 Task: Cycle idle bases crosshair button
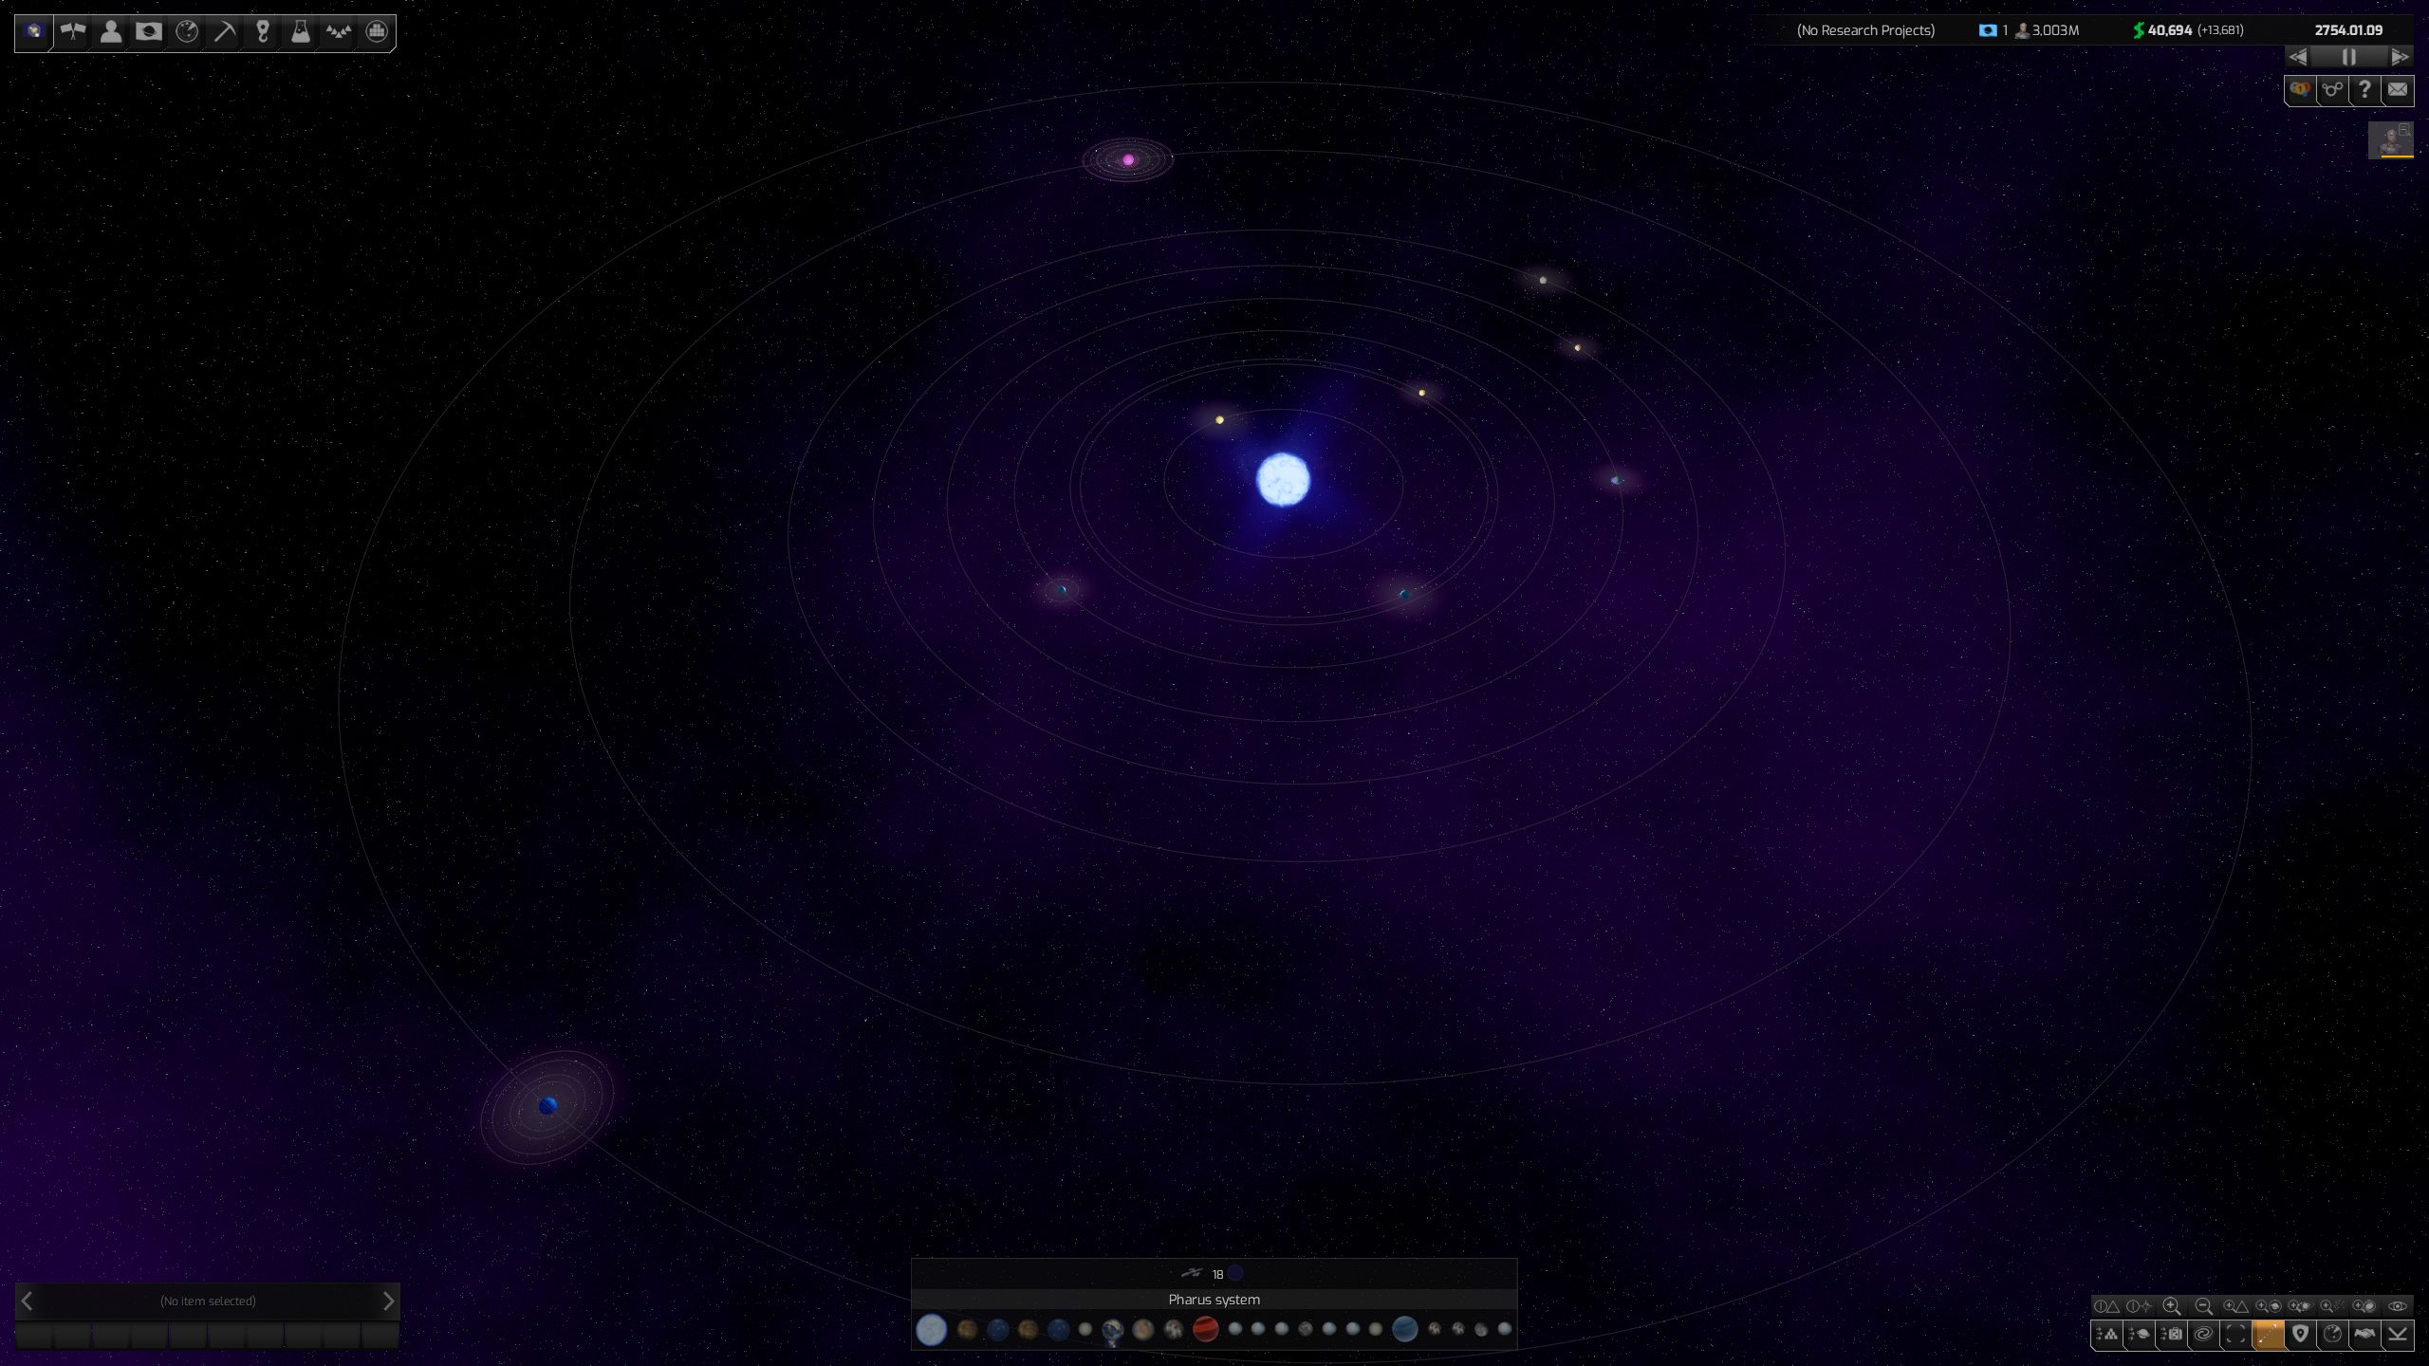[x=2140, y=1306]
